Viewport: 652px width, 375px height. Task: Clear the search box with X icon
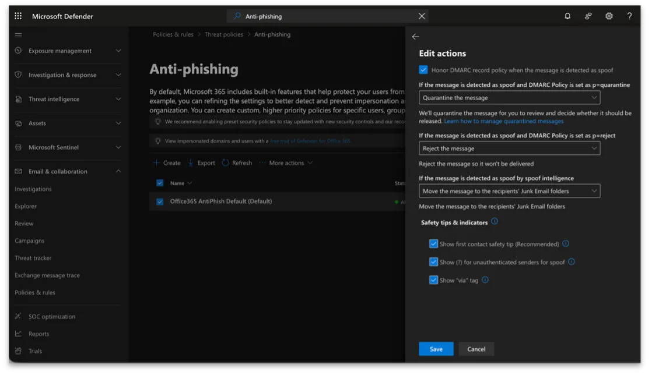422,16
